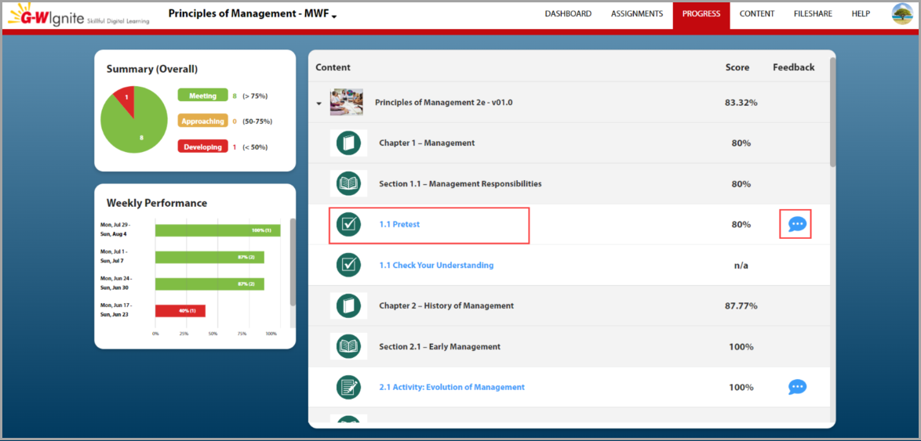Click the 2.1 Activity pencil-note icon

click(x=349, y=387)
